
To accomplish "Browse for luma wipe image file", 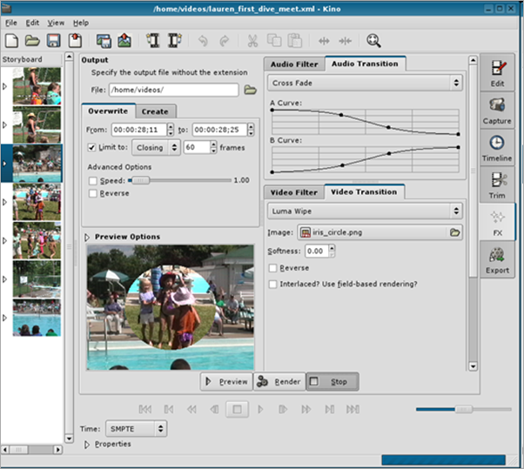I will (454, 232).
